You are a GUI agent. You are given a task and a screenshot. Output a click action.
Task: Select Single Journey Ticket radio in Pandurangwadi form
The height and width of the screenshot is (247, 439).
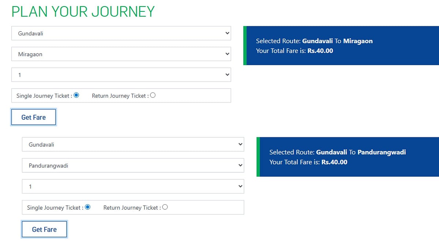[x=87, y=207]
